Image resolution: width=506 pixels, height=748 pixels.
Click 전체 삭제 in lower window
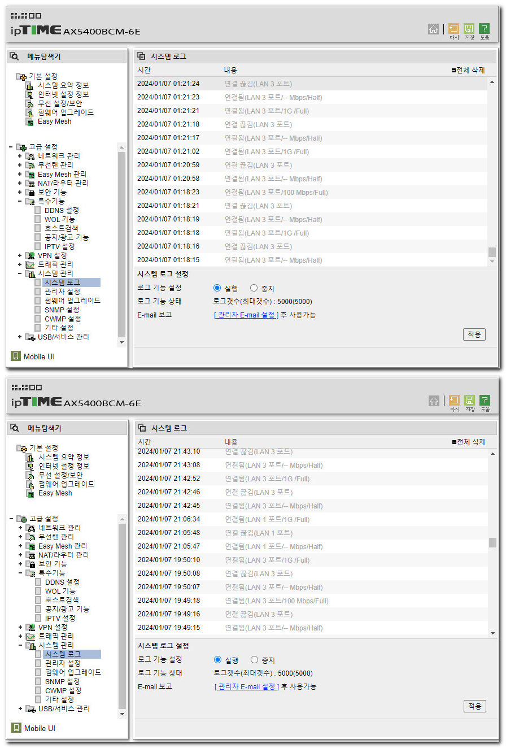click(x=469, y=442)
